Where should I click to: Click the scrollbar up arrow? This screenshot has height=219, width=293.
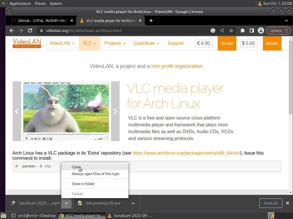[290, 39]
